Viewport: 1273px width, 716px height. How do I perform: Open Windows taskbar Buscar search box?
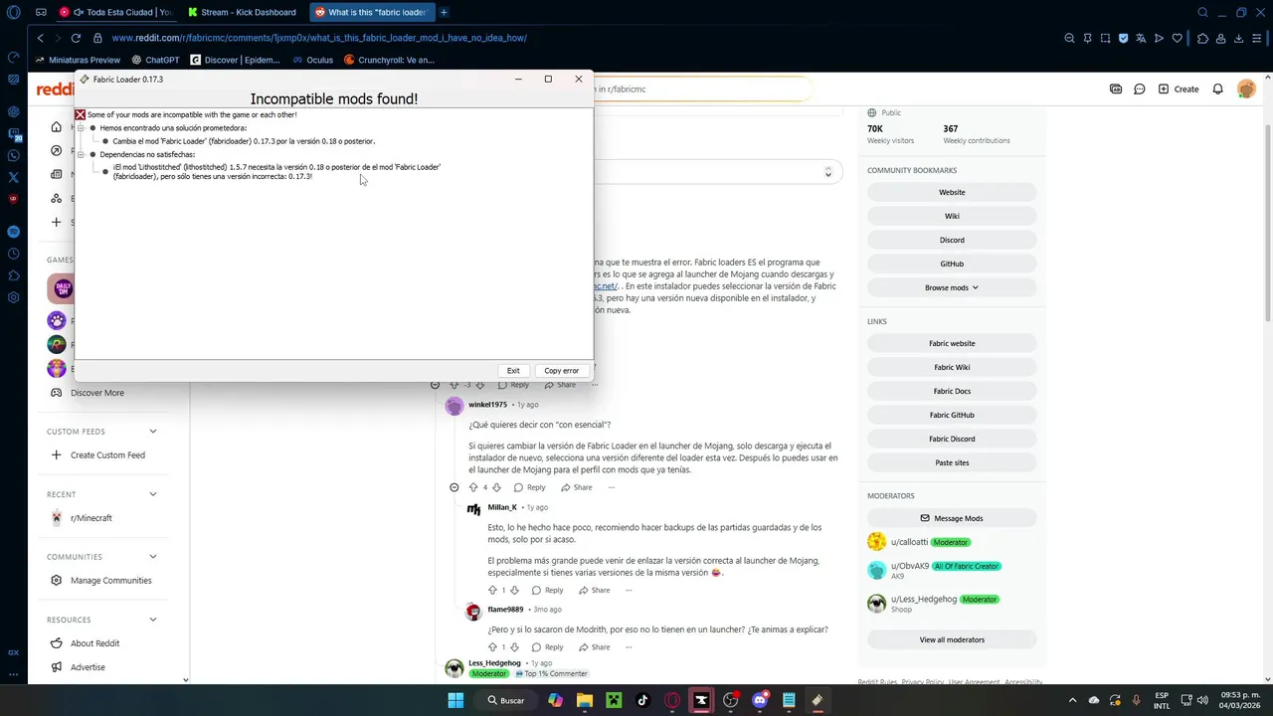505,700
